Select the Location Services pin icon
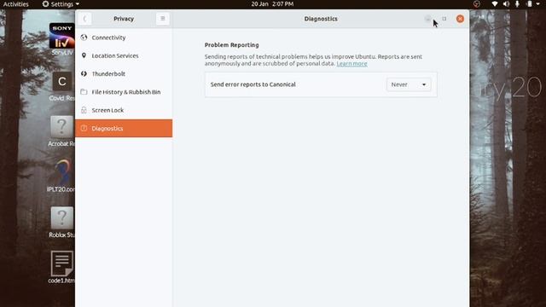This screenshot has width=546, height=307. [84, 55]
